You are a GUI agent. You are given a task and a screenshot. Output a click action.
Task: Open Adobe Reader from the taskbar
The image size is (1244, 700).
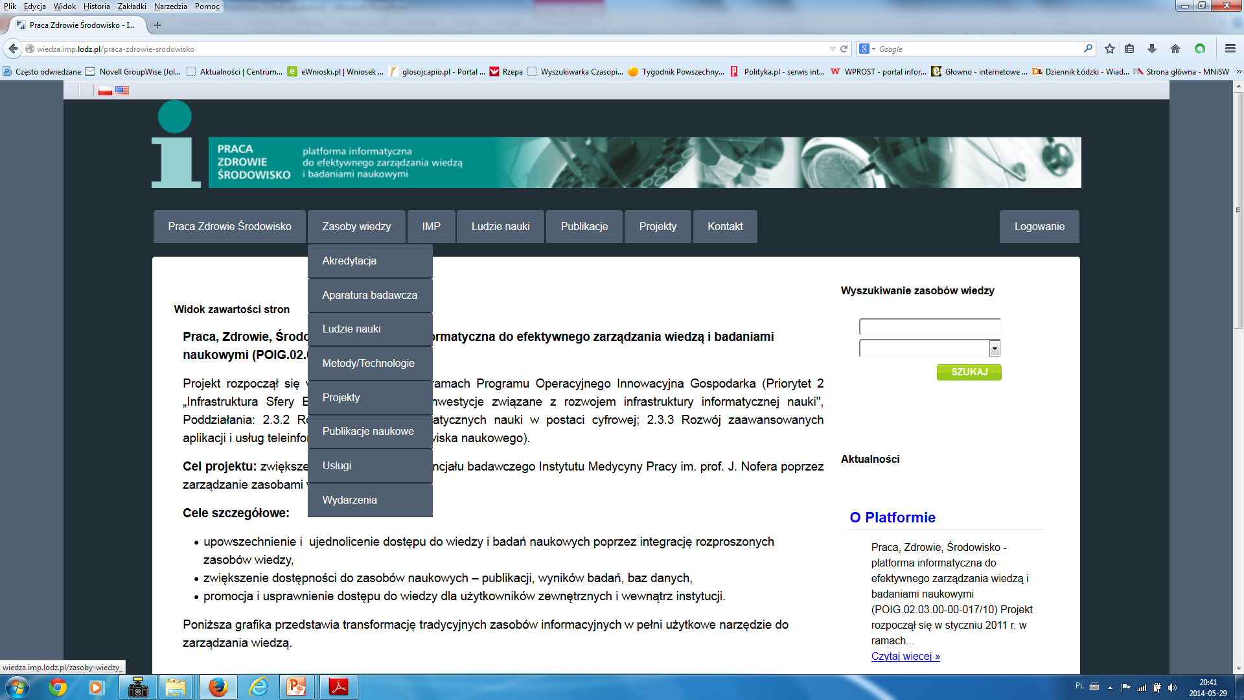click(x=338, y=687)
